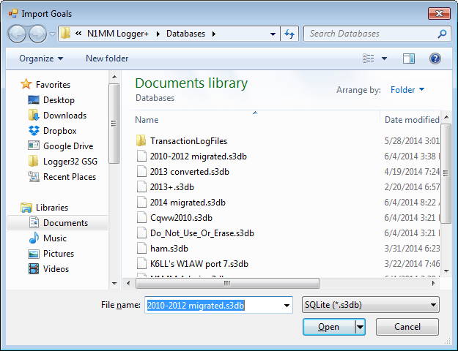Select the TransactionLogFiles folder
This screenshot has height=351, width=458.
click(188, 141)
